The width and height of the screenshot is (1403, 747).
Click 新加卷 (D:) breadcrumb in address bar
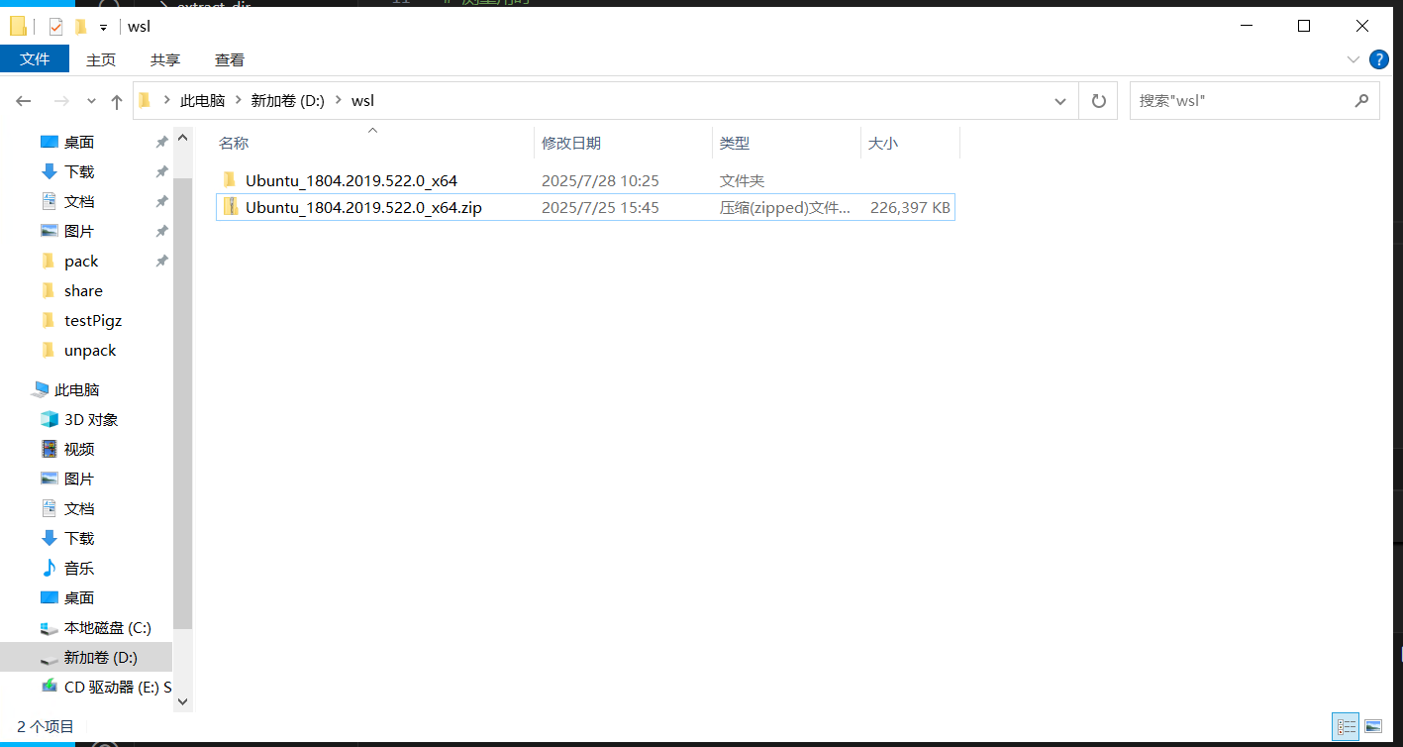(288, 100)
